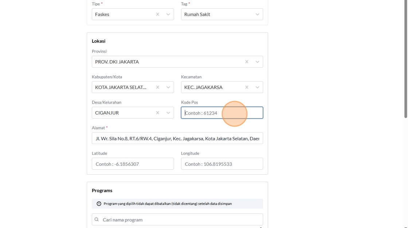Screen dimensions: 408x228
Task: Clear the Kabupaten/Kota selection
Action: coord(157,87)
